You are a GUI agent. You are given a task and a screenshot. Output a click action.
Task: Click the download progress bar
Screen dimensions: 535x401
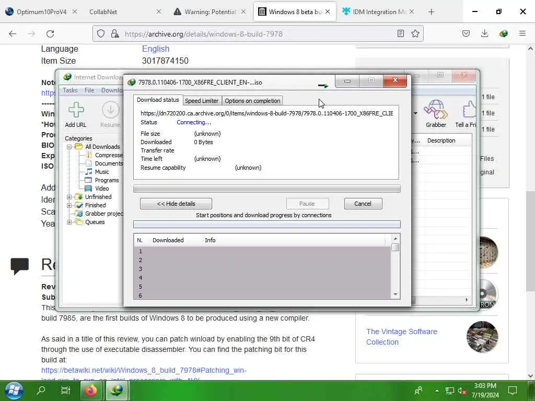coord(267,189)
